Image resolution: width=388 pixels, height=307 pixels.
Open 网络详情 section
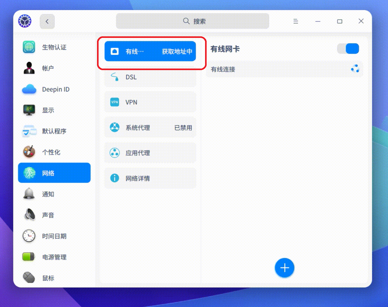[150, 178]
